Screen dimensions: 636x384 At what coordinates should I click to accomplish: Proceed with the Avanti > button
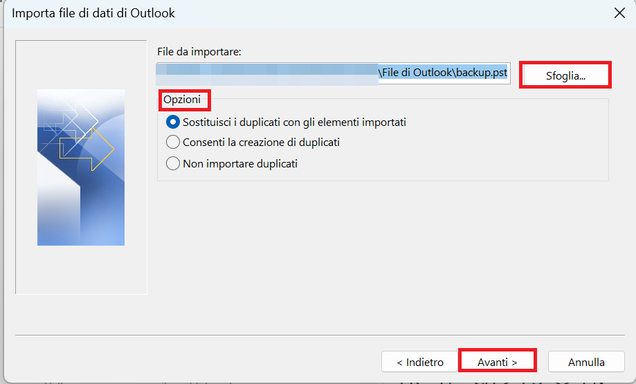[x=498, y=362]
